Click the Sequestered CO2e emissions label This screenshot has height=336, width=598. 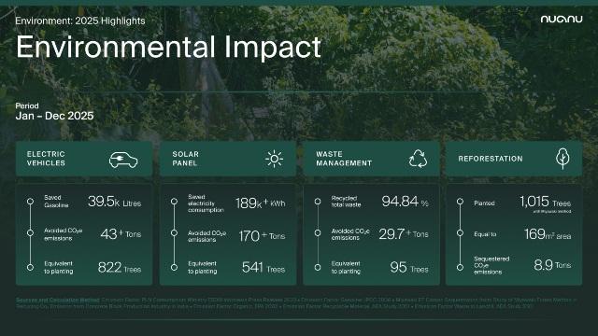click(491, 265)
